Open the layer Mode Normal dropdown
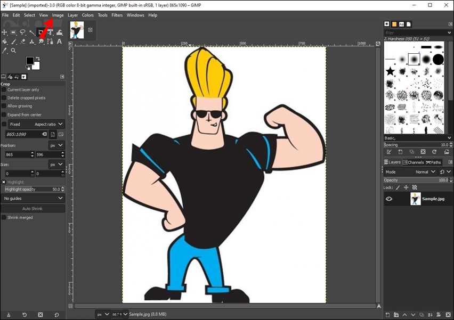Image resolution: width=454 pixels, height=320 pixels. pos(425,172)
